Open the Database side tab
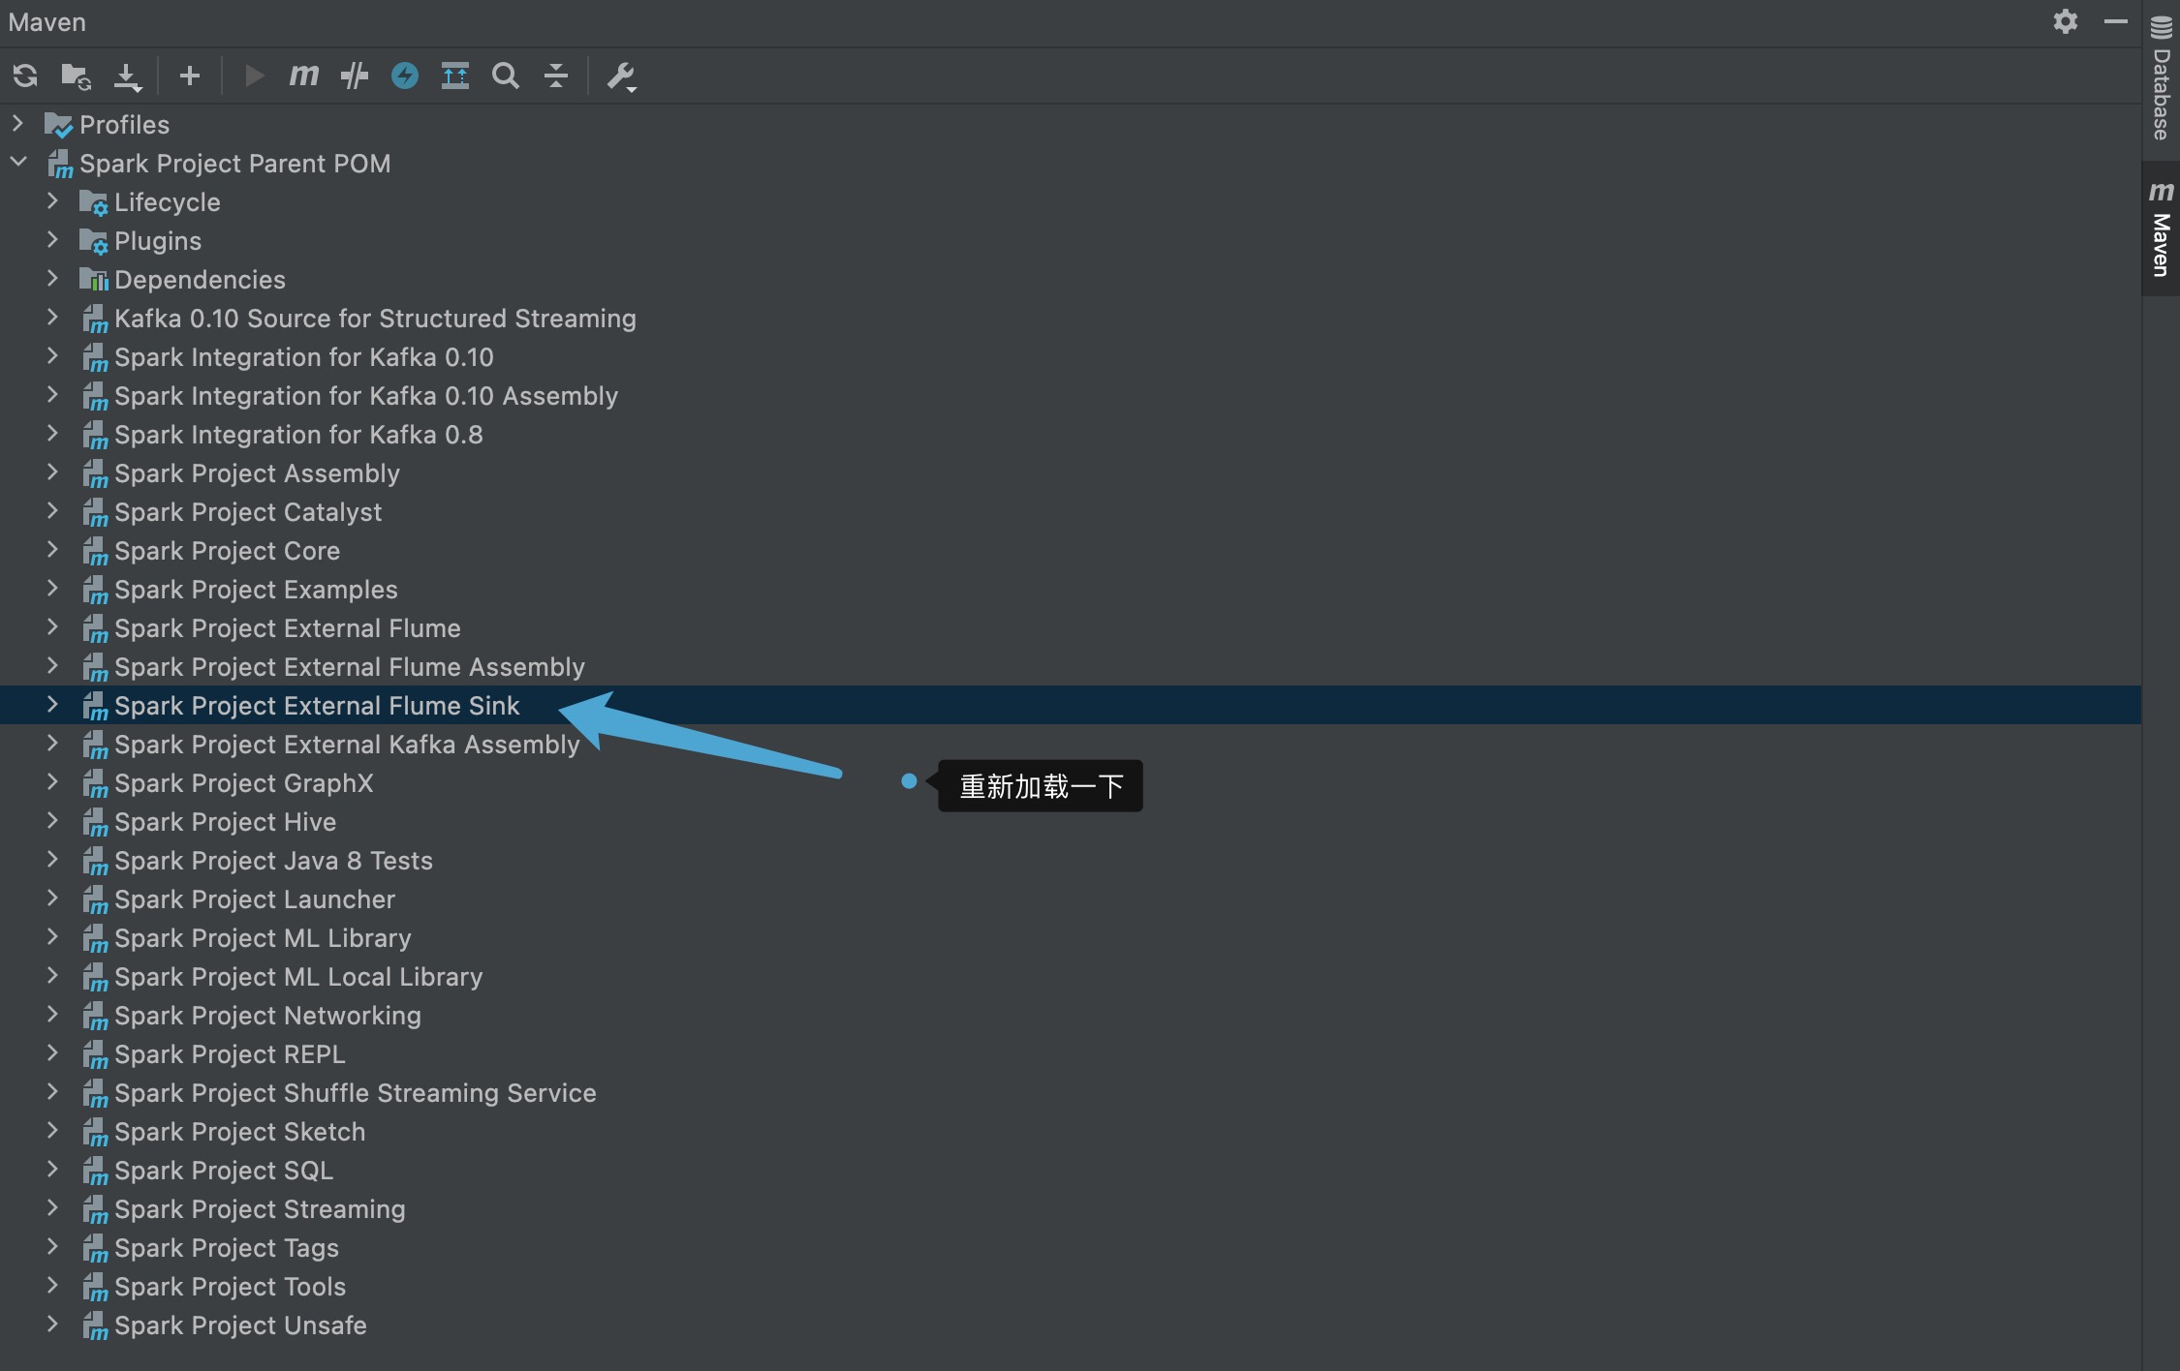 point(2162,79)
